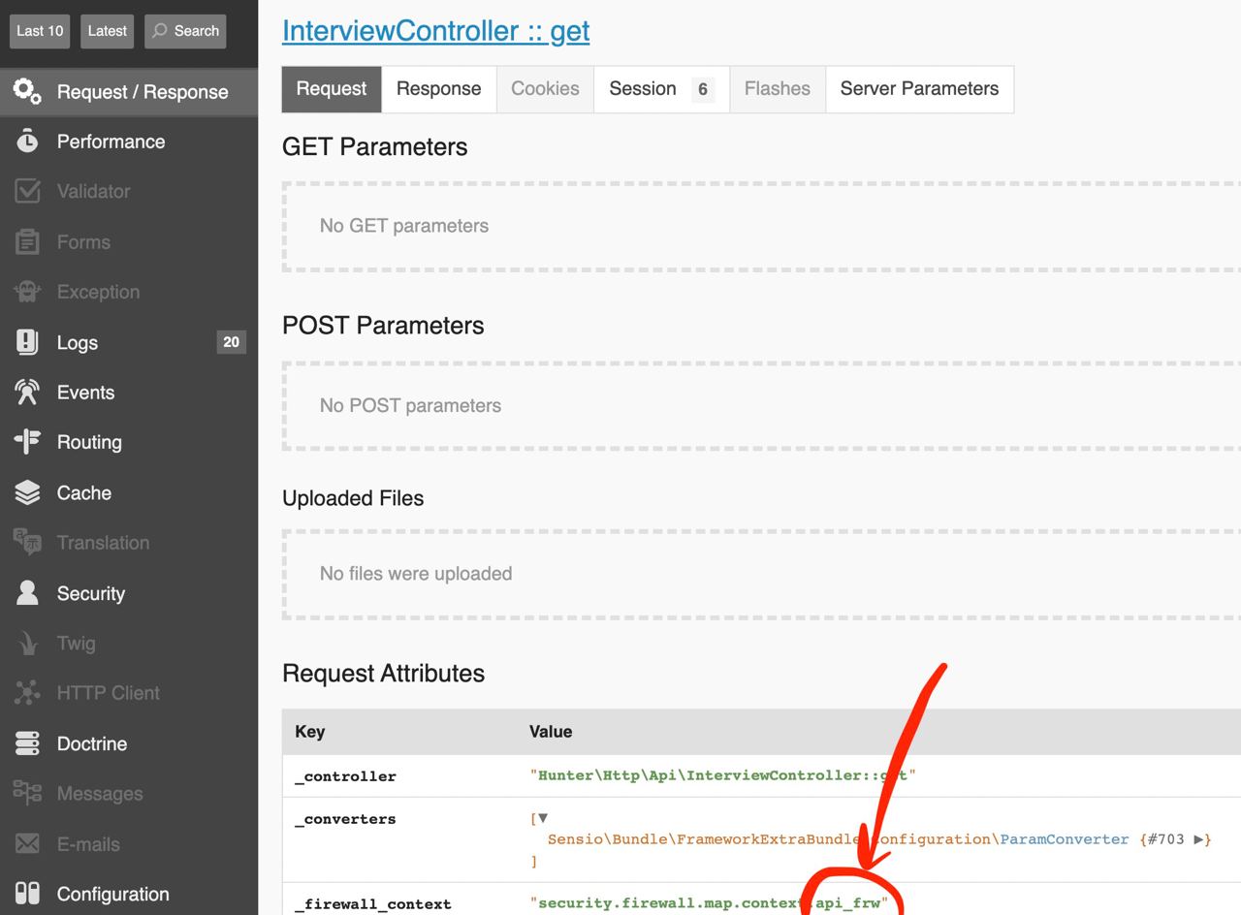
Task: Click the Value column header
Action: [551, 732]
